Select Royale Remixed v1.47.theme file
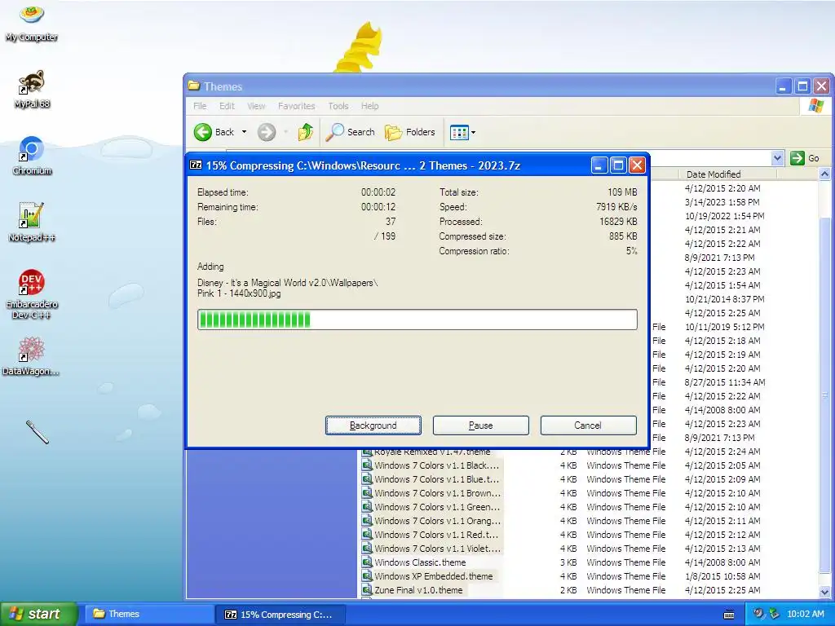This screenshot has width=835, height=626. point(432,452)
